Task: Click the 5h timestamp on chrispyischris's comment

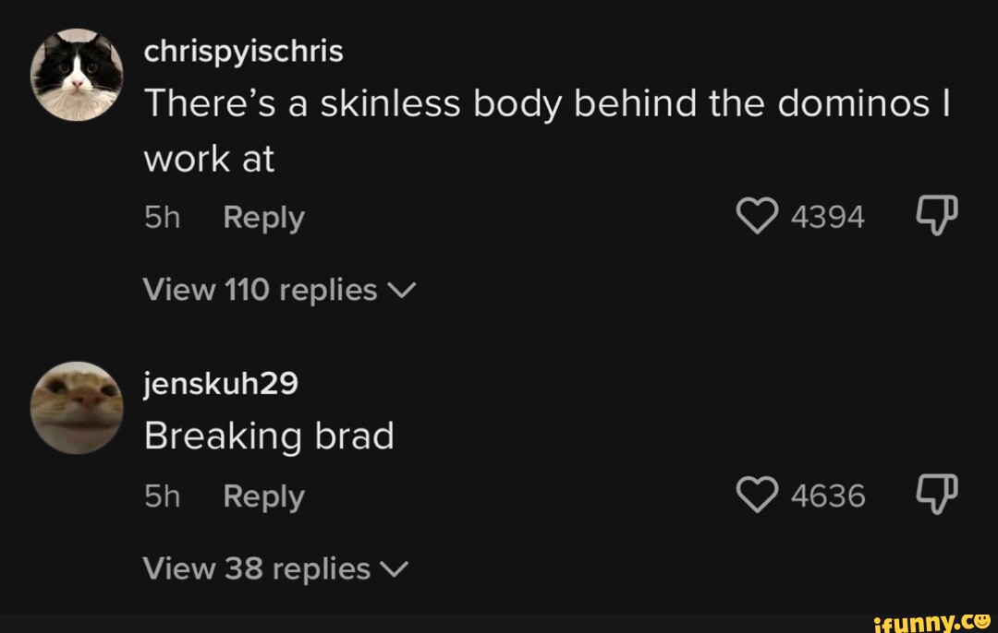Action: (162, 218)
